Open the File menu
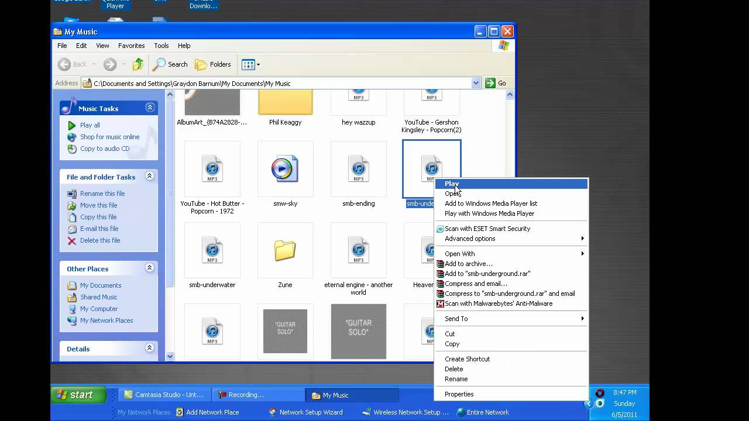749x421 pixels. (x=62, y=46)
